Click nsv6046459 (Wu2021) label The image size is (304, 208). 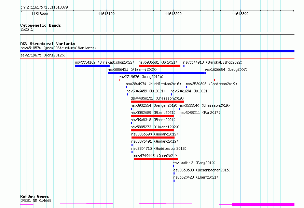coord(146,91)
